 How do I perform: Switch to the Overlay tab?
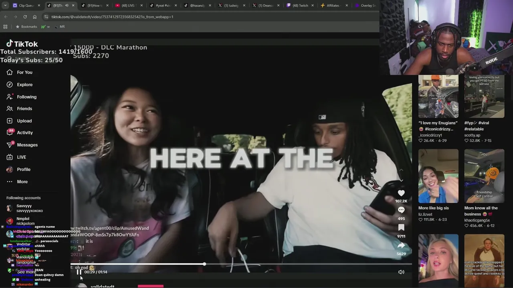pos(366,6)
